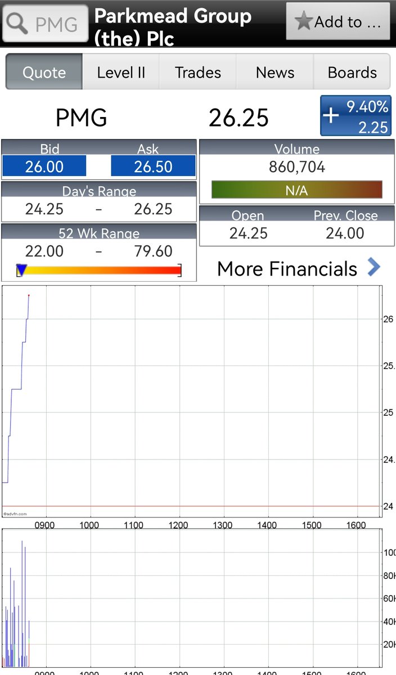Click the PMG symbol search field
The width and height of the screenshot is (396, 675).
click(46, 24)
